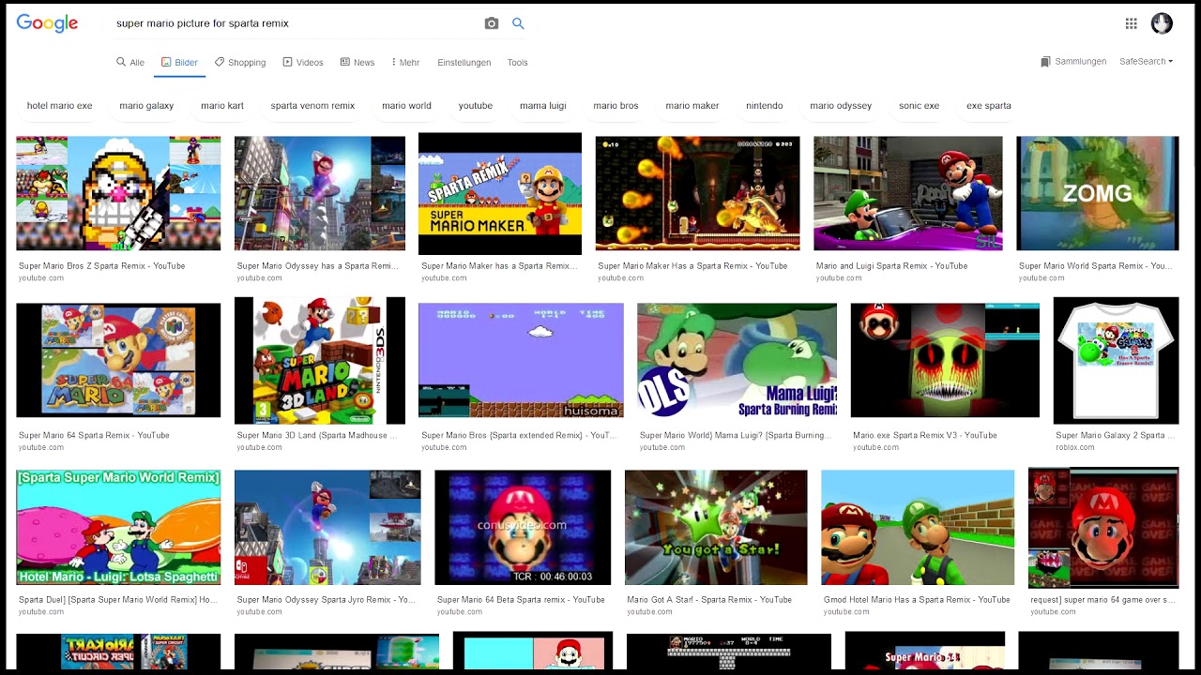Select the 'sonic exe' suggestion chip
This screenshot has width=1201, height=675.
[x=920, y=106]
